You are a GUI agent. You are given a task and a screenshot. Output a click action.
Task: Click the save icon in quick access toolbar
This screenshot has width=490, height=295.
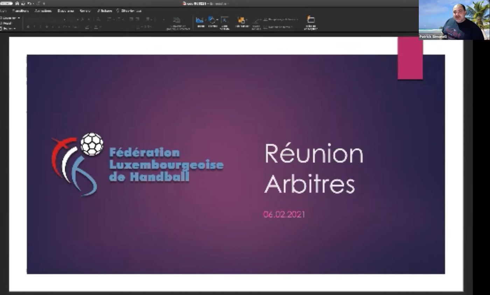click(x=17, y=3)
